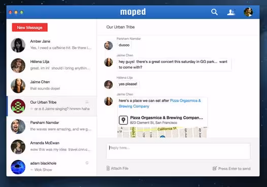Click Amanda McEwan's sidebar avatar
The width and height of the screenshot is (267, 187).
click(x=18, y=147)
